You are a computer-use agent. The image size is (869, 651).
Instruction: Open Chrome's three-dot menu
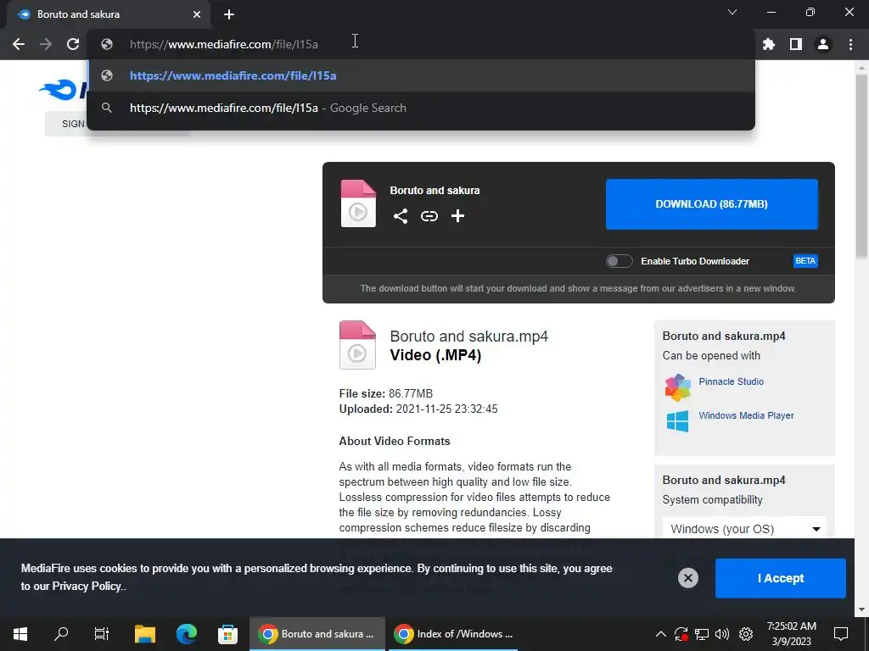coord(850,44)
